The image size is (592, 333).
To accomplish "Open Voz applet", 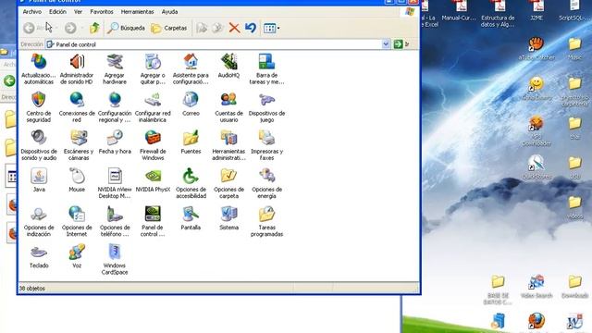I will click(77, 257).
